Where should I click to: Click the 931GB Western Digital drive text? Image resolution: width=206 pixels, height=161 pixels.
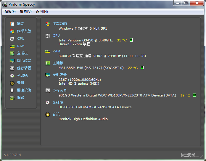[117, 95]
